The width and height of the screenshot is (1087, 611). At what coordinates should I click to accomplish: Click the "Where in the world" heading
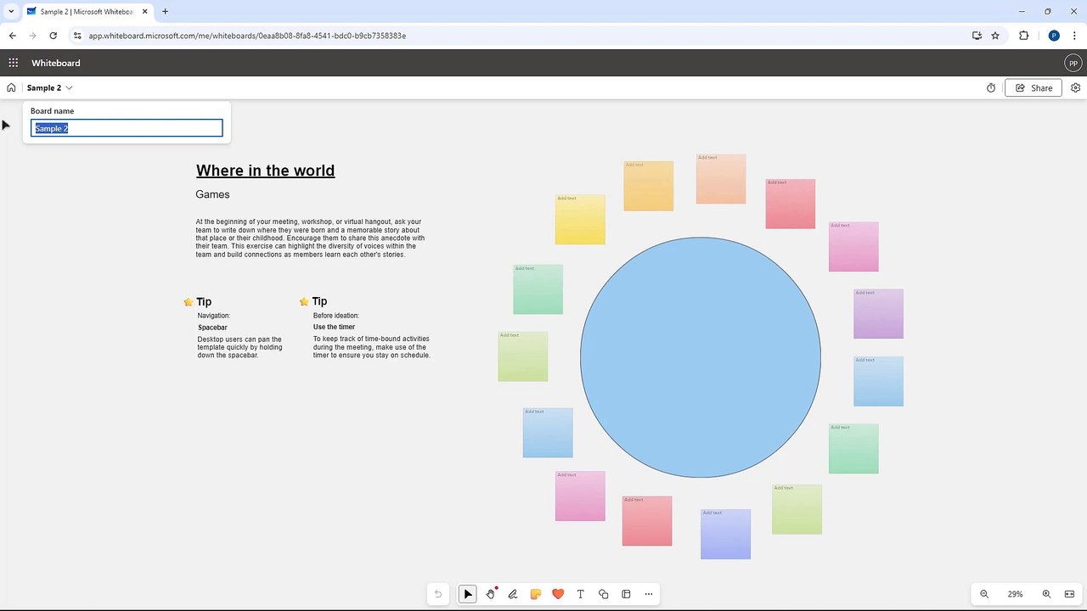point(266,171)
